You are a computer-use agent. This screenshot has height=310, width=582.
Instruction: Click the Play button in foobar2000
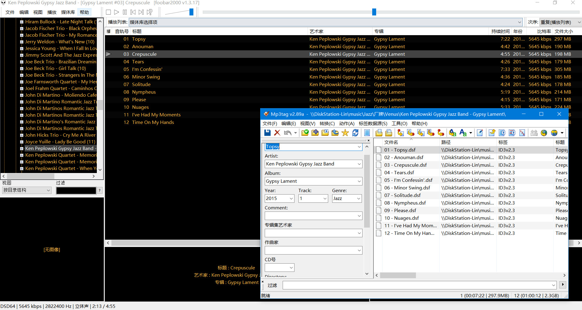117,12
